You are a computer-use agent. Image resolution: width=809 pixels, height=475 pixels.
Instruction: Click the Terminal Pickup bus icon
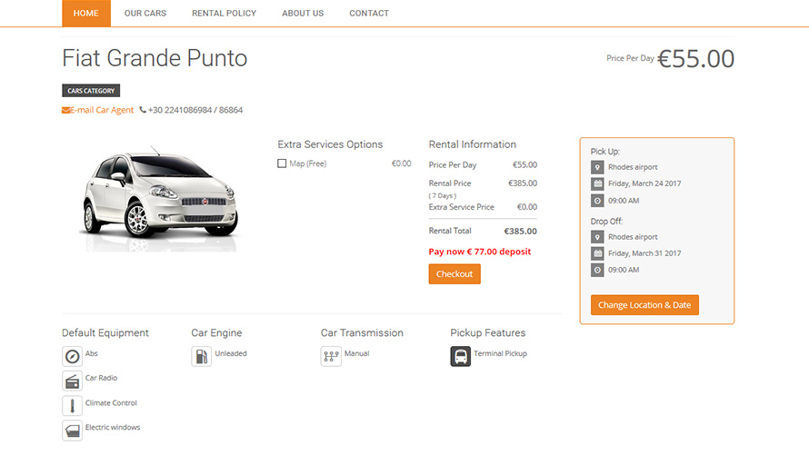point(460,356)
